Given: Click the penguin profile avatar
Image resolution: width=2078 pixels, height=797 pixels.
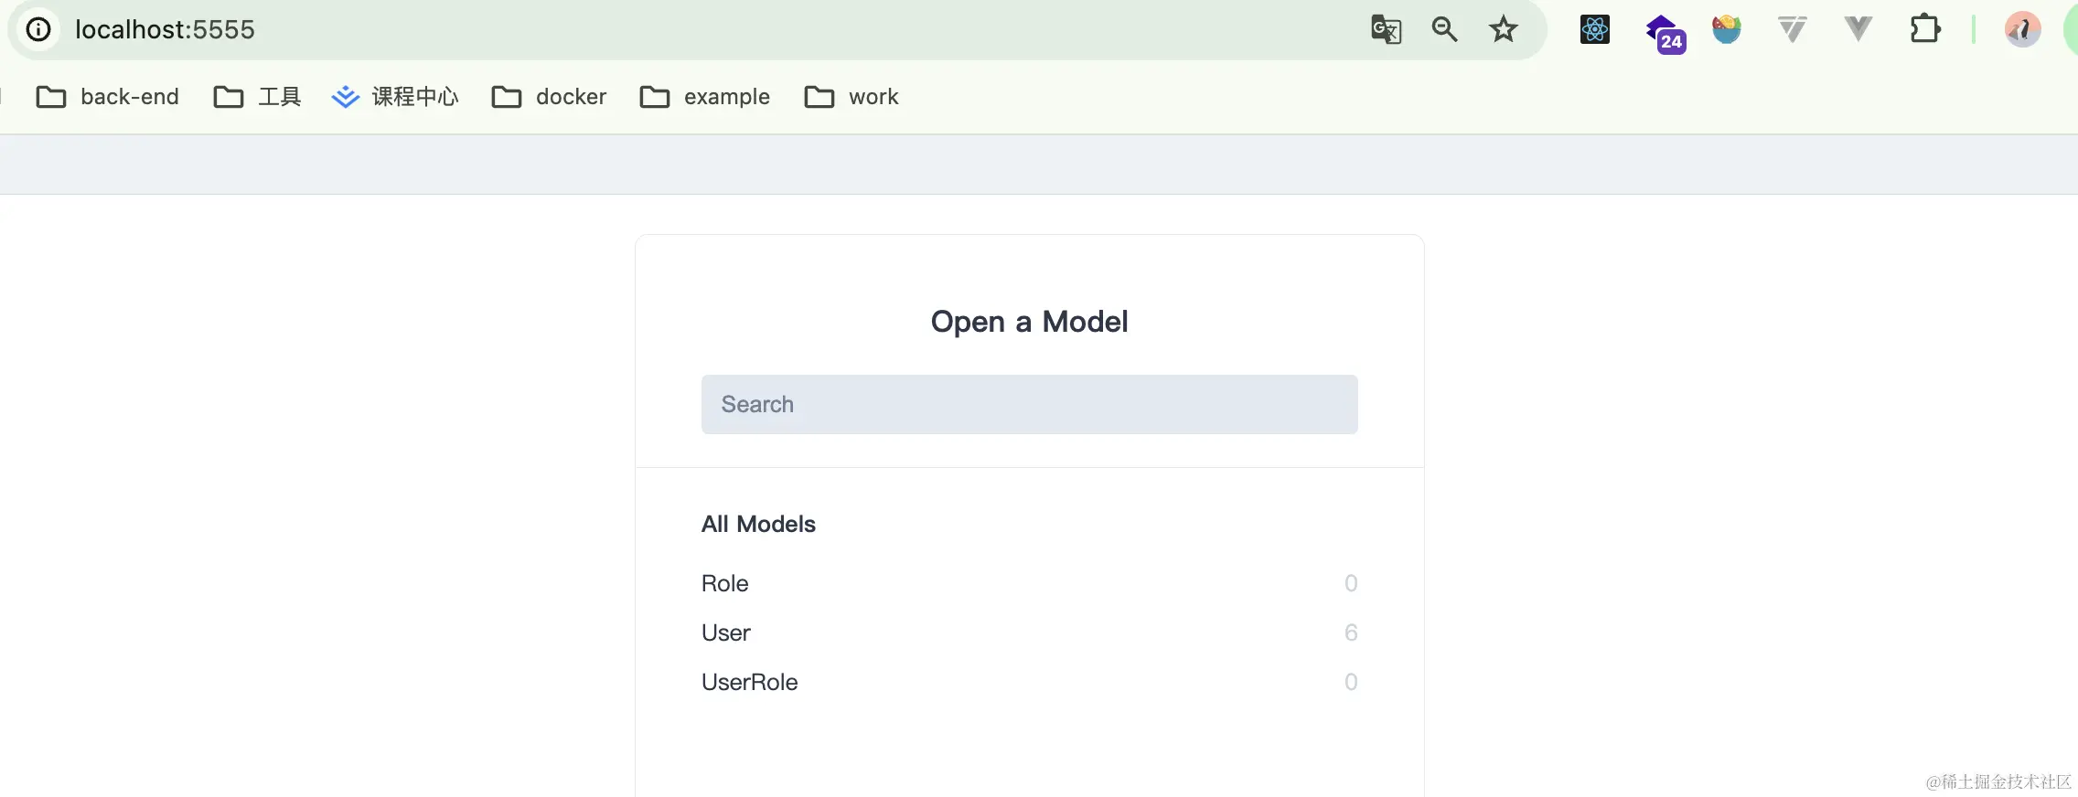Looking at the screenshot, I should 2022,30.
